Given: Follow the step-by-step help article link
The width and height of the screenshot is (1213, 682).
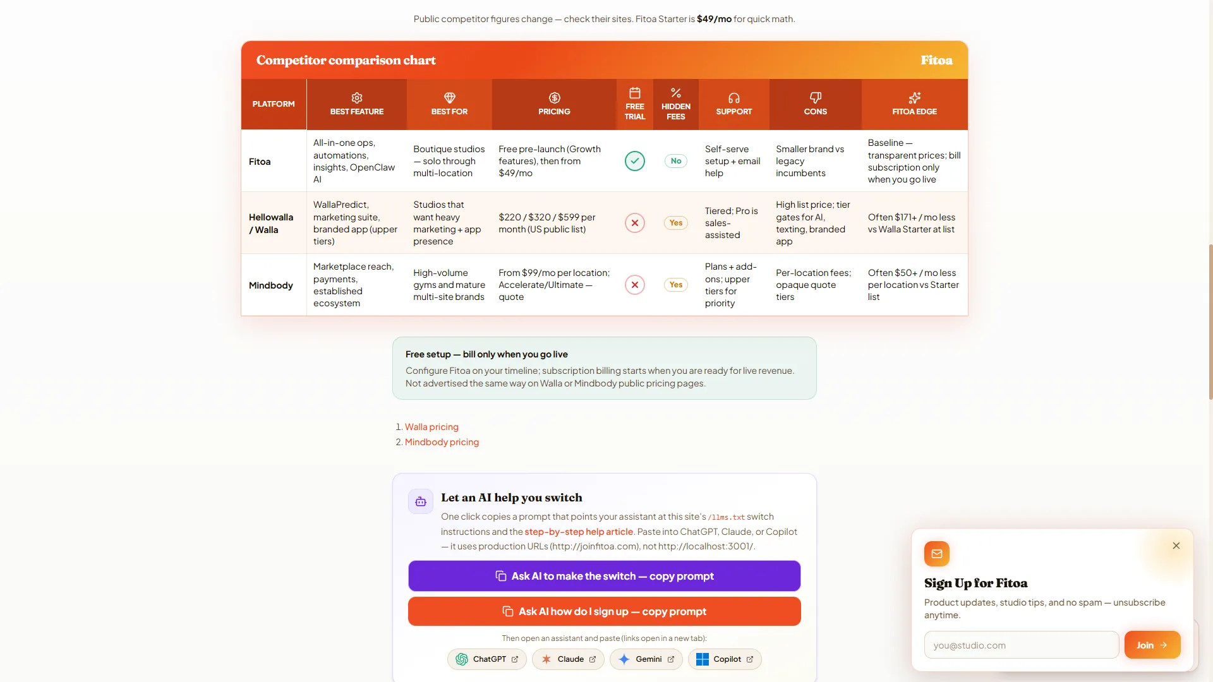Looking at the screenshot, I should point(579,532).
